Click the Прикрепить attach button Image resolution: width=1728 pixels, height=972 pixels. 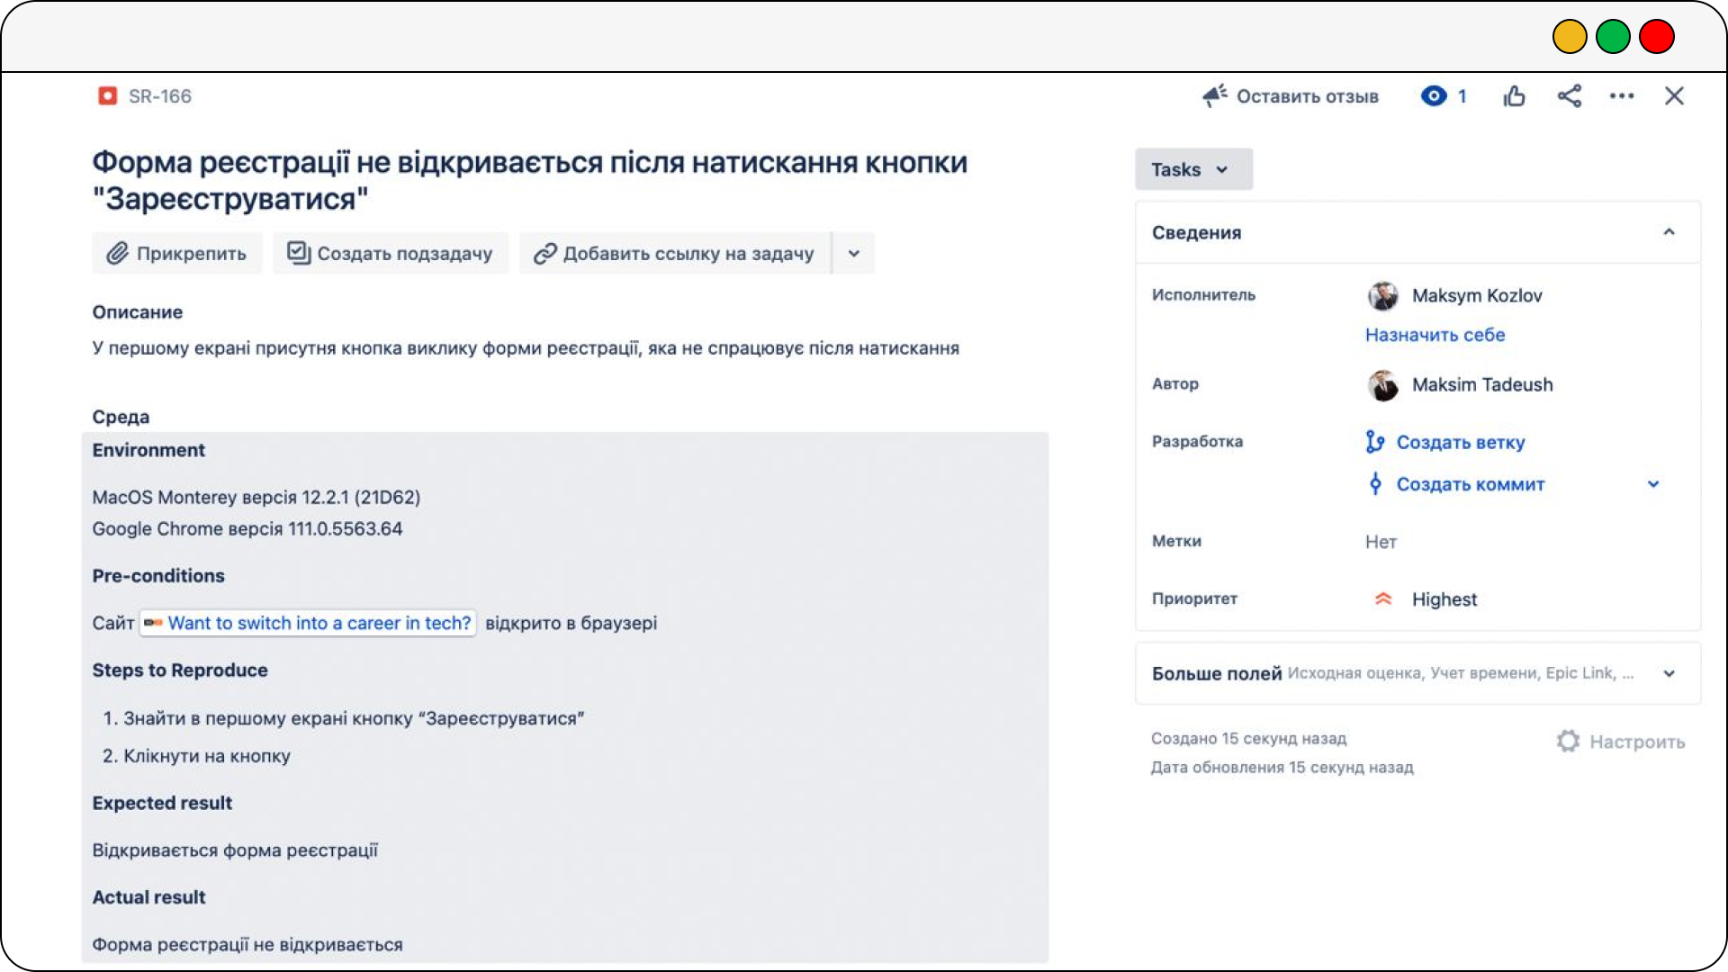(176, 253)
